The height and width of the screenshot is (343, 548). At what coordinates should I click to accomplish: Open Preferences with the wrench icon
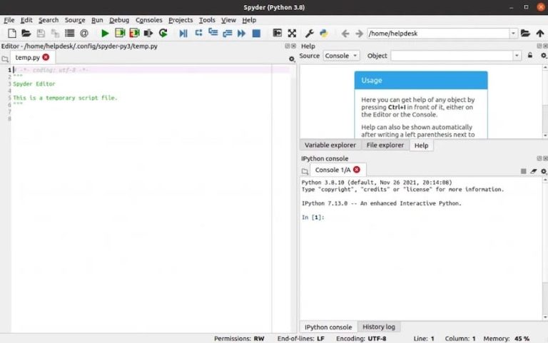coord(310,34)
